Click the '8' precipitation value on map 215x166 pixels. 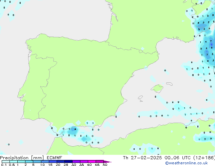[212, 48]
